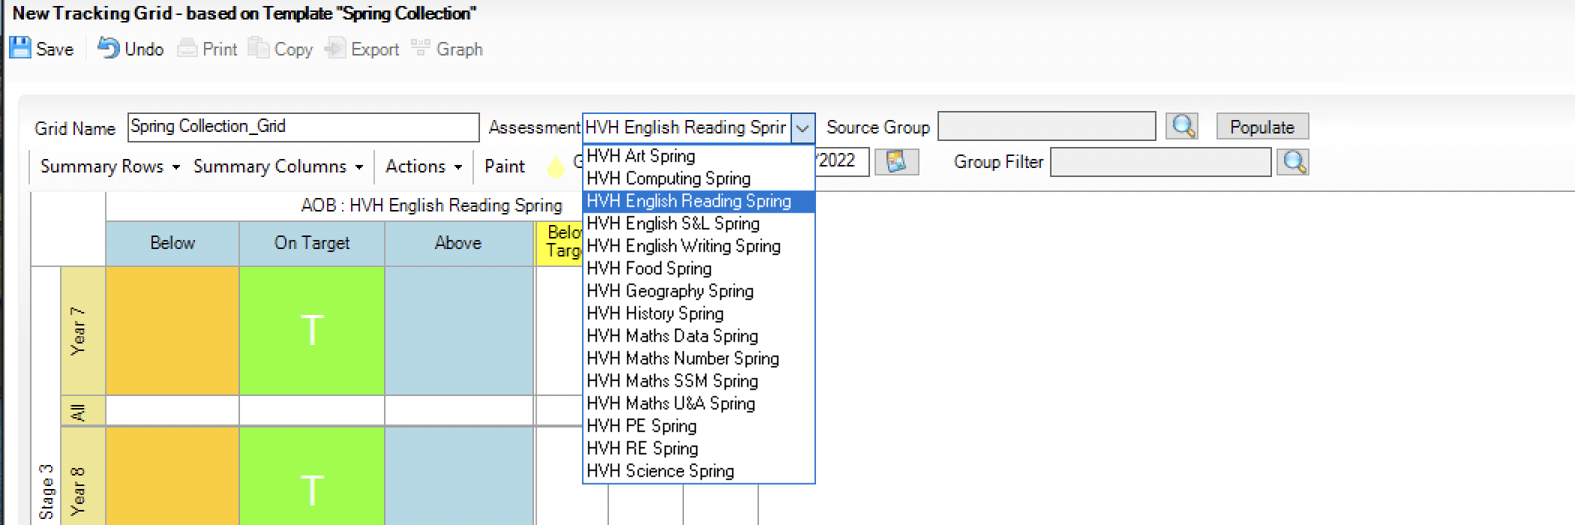1575x525 pixels.
Task: Open the Actions dropdown menu
Action: point(423,166)
